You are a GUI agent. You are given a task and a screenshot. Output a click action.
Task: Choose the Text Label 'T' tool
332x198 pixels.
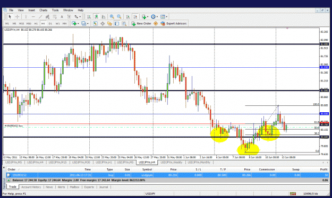(69, 16)
